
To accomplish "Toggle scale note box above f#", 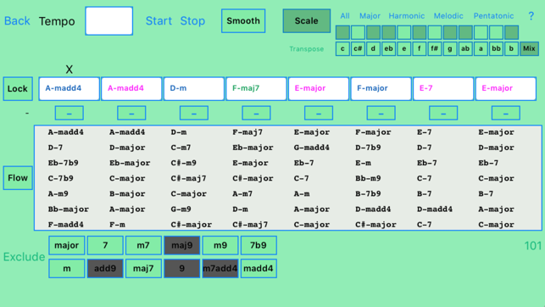I will 435,32.
